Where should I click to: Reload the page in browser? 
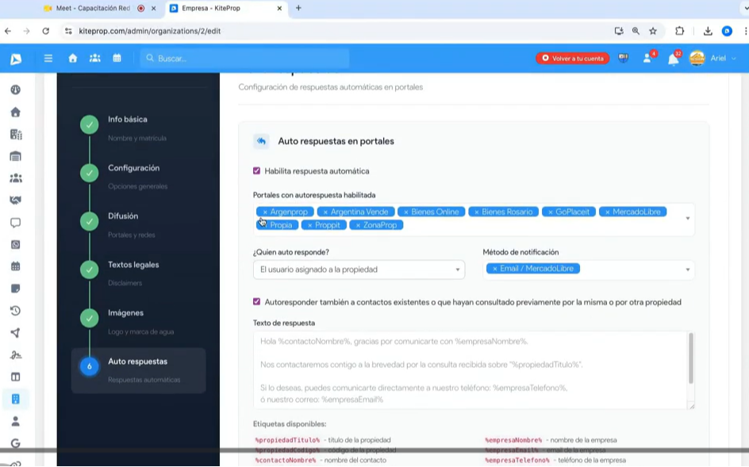46,31
